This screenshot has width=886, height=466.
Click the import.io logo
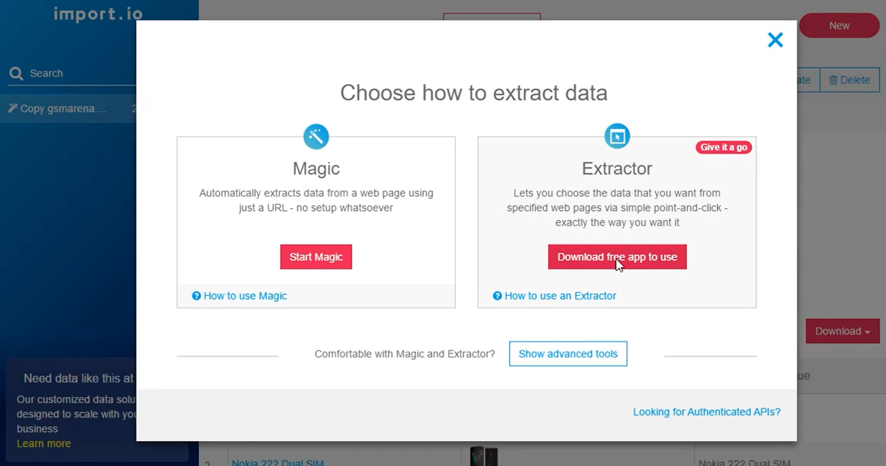coord(98,14)
